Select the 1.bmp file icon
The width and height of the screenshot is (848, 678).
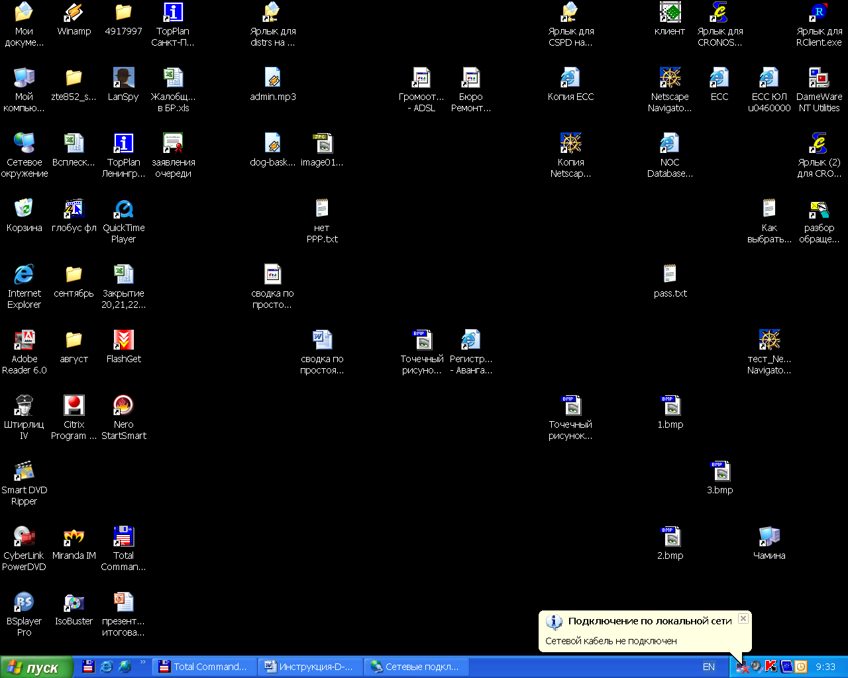click(x=670, y=412)
